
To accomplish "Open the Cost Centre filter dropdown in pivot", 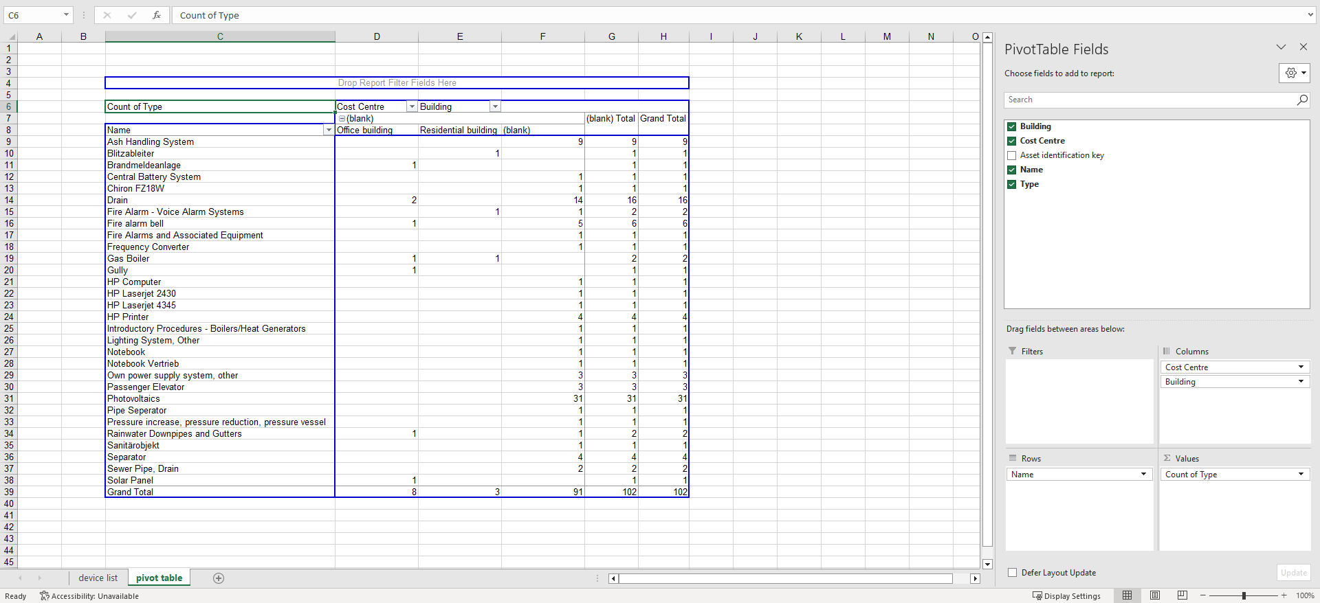I will pyautogui.click(x=412, y=106).
